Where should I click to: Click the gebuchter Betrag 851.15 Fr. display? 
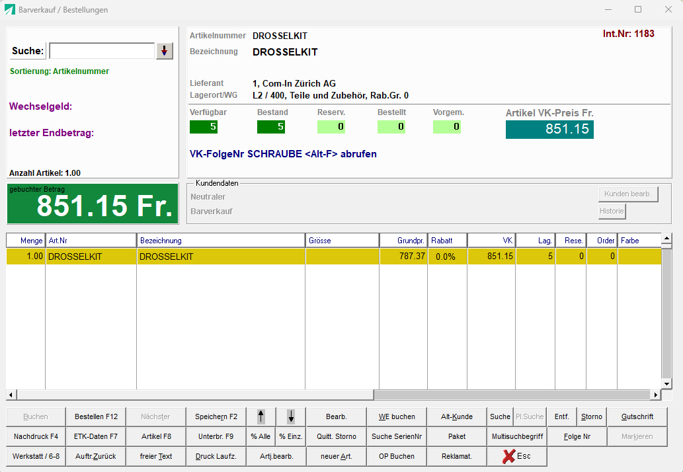93,204
